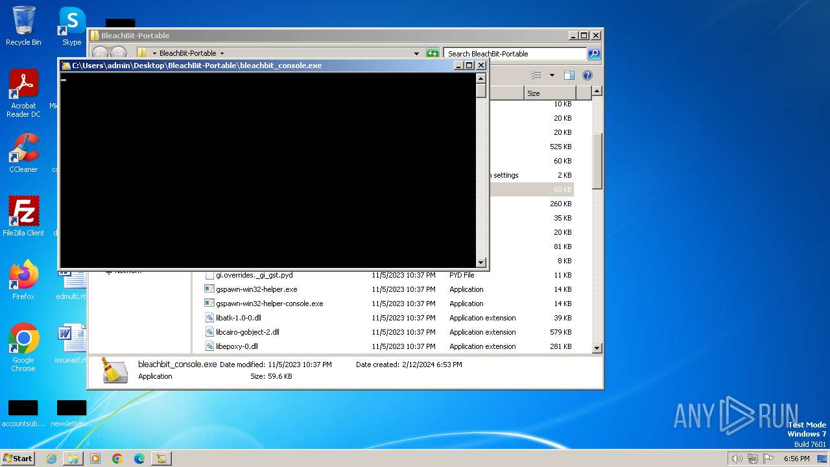Maximize the console window
Viewport: 830px width, 467px height.
469,66
